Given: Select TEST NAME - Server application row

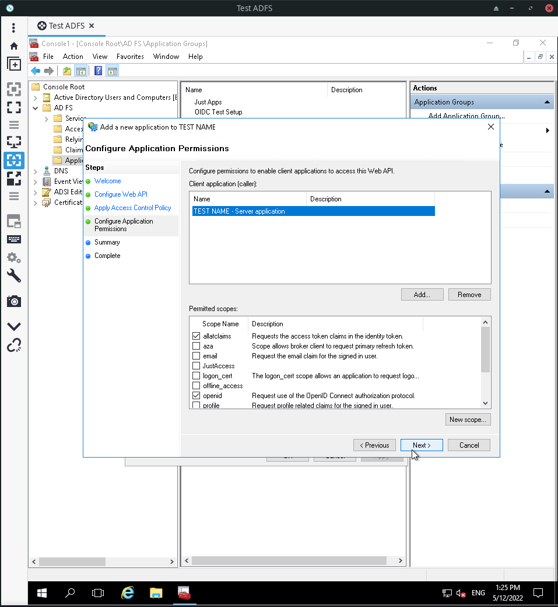Looking at the screenshot, I should tap(313, 211).
